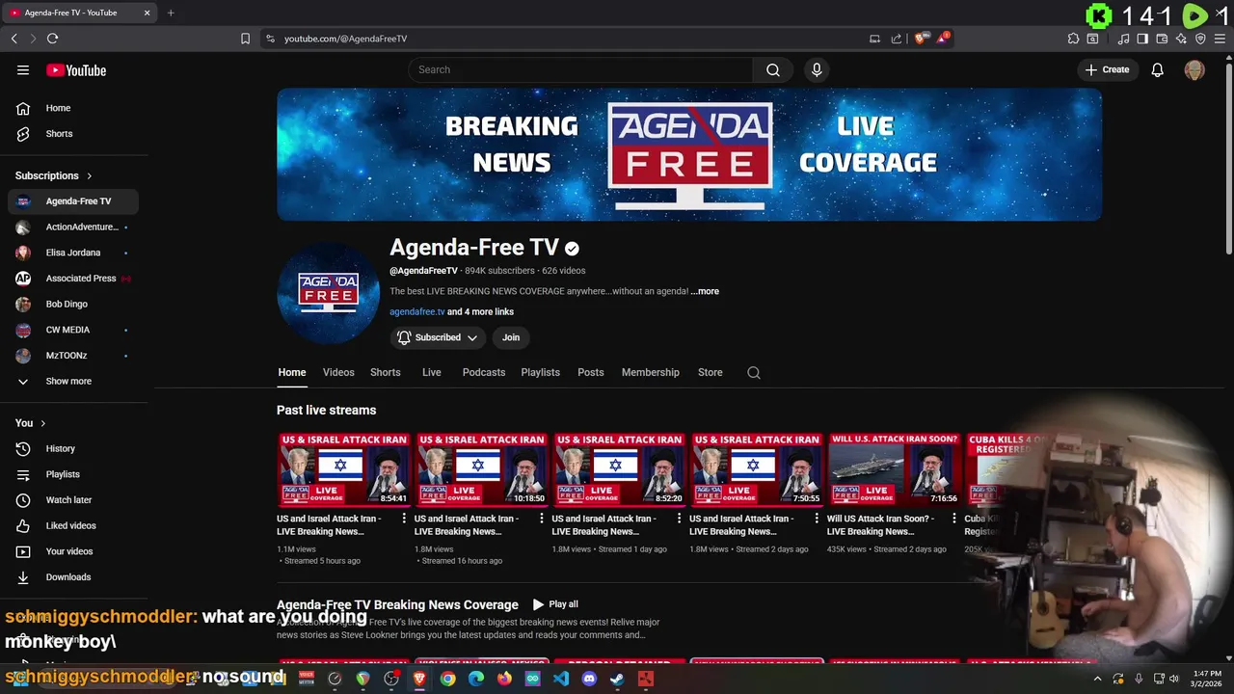Viewport: 1234px width, 694px height.
Task: Open Firefox from the taskbar
Action: [x=504, y=679]
